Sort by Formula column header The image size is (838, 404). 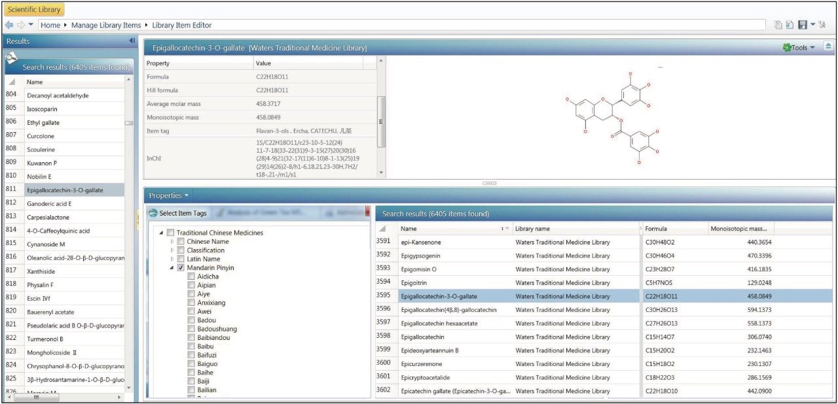coord(675,229)
